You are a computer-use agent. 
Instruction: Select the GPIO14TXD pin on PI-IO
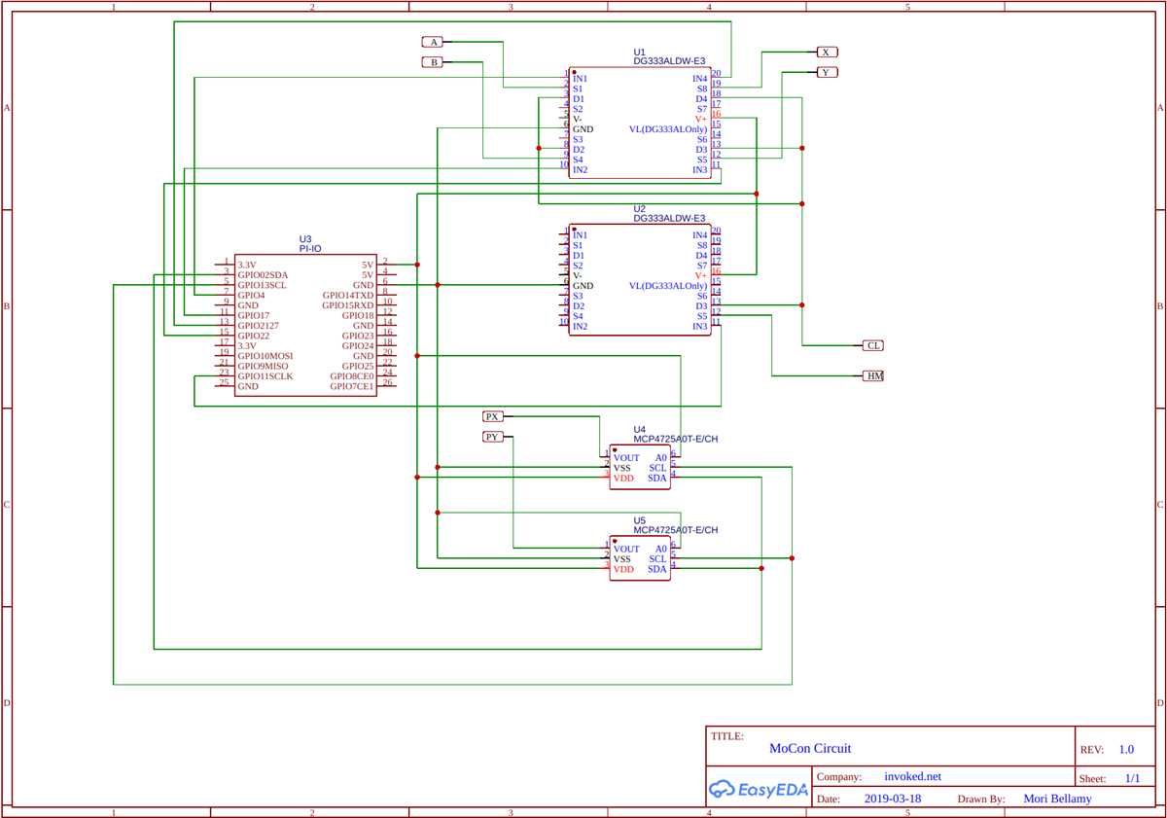click(348, 296)
